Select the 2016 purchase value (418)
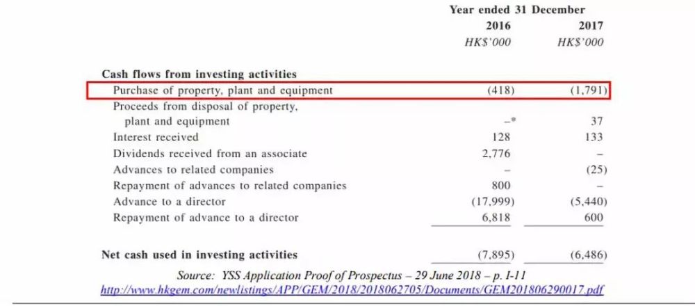 498,90
